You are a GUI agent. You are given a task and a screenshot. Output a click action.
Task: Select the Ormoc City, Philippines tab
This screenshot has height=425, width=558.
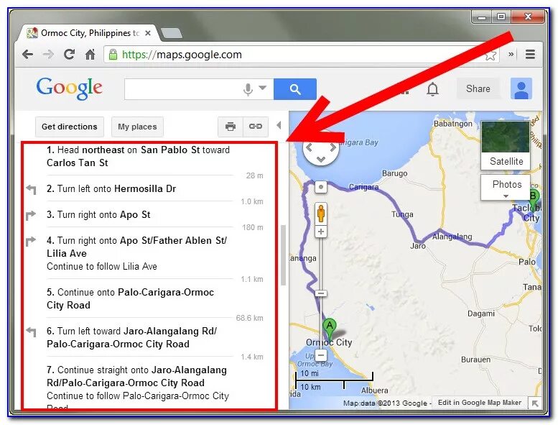tap(90, 33)
